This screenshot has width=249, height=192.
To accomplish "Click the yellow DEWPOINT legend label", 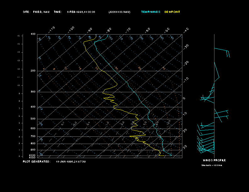I will click(x=172, y=12).
